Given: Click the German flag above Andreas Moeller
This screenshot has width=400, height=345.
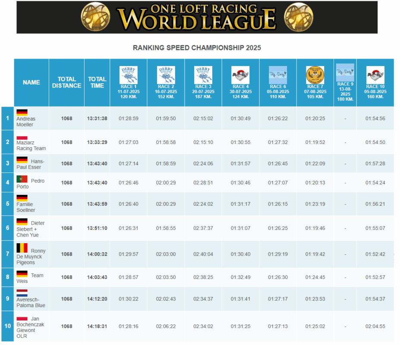Looking at the screenshot, I should [22, 113].
